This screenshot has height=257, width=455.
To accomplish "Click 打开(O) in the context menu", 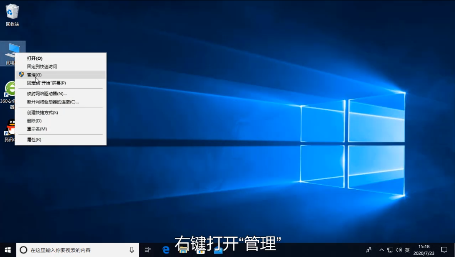I will [35, 59].
